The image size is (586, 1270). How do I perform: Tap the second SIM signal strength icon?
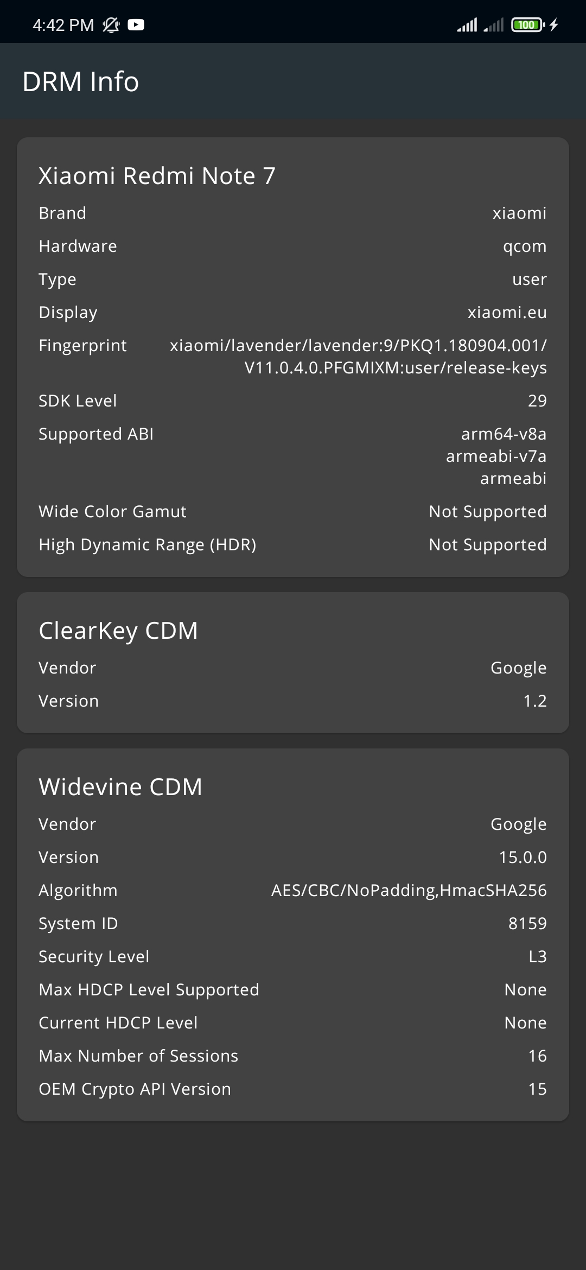pyautogui.click(x=493, y=24)
